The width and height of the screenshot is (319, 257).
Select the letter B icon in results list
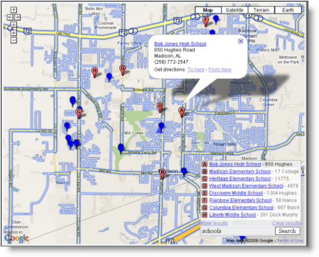pos(204,172)
